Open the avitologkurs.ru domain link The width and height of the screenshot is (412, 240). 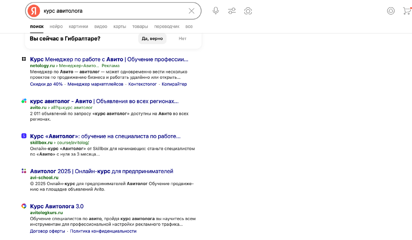pyautogui.click(x=46, y=213)
